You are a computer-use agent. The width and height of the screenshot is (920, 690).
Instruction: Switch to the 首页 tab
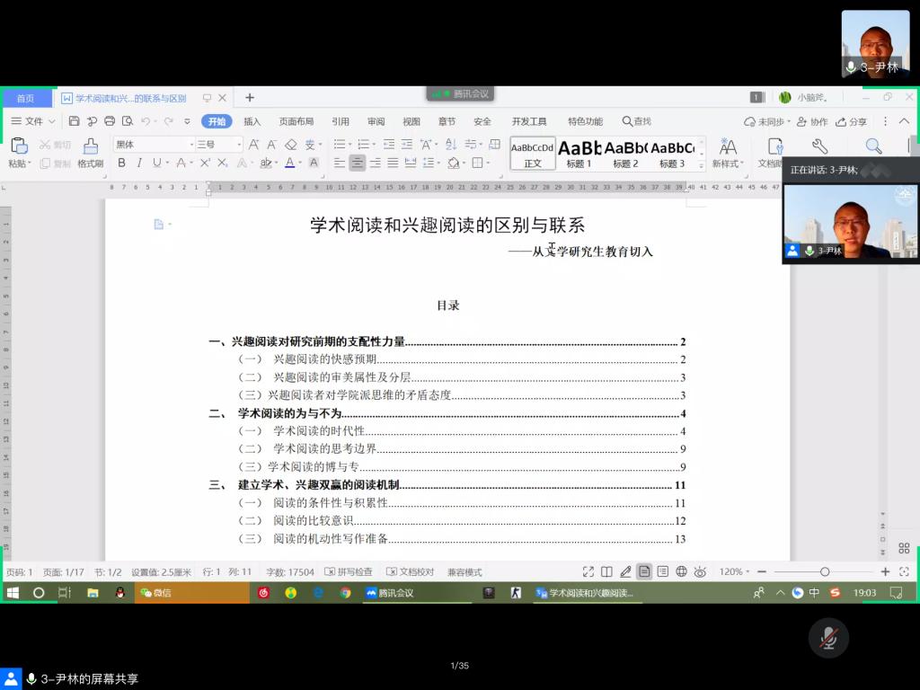point(25,98)
